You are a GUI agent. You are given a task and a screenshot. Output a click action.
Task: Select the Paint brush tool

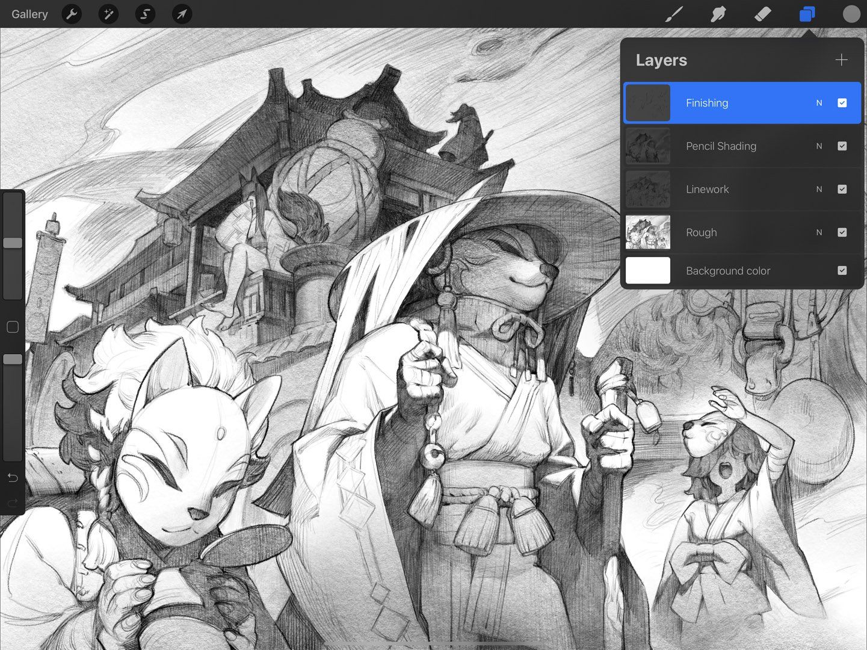[674, 14]
